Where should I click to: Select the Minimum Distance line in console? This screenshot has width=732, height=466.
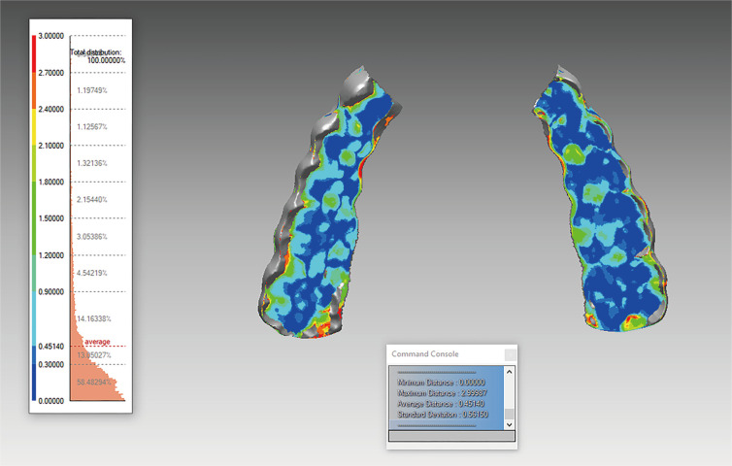(443, 383)
